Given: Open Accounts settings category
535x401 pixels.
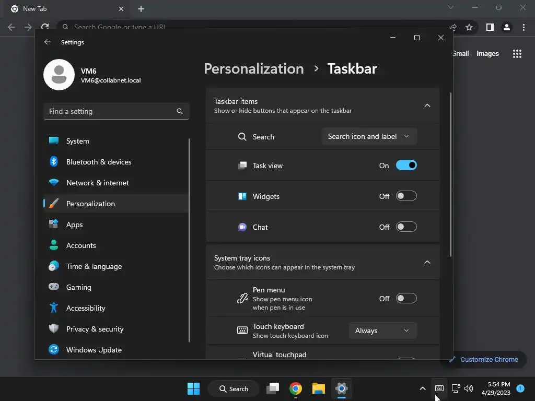Looking at the screenshot, I should [x=116, y=245].
